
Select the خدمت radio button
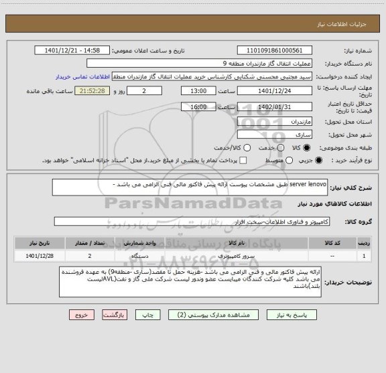coord(281,148)
